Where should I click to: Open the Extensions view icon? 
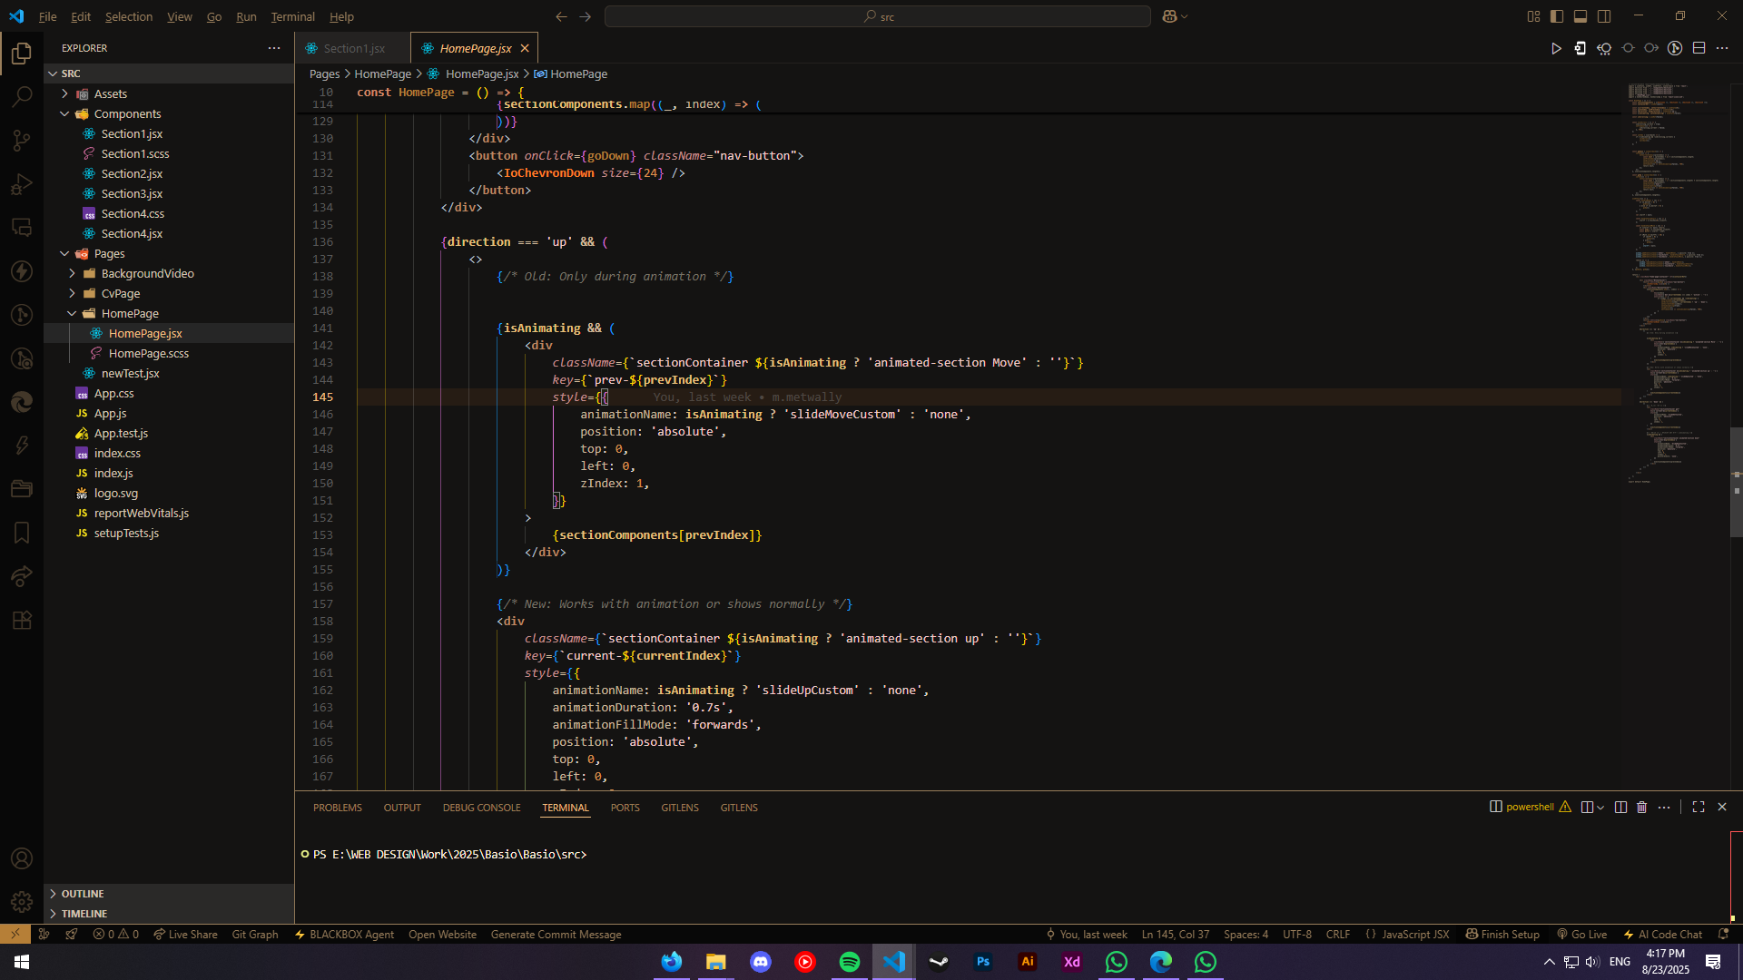click(22, 621)
